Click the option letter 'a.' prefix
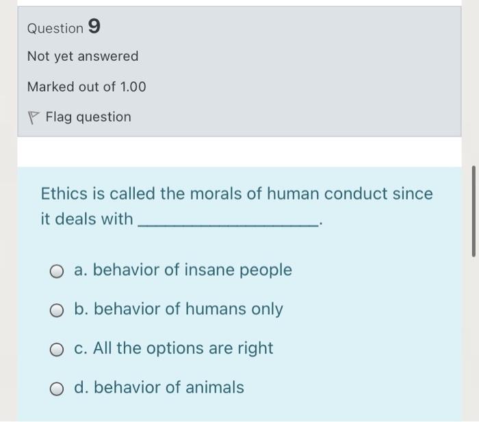Image resolution: width=479 pixels, height=422 pixels. point(81,270)
